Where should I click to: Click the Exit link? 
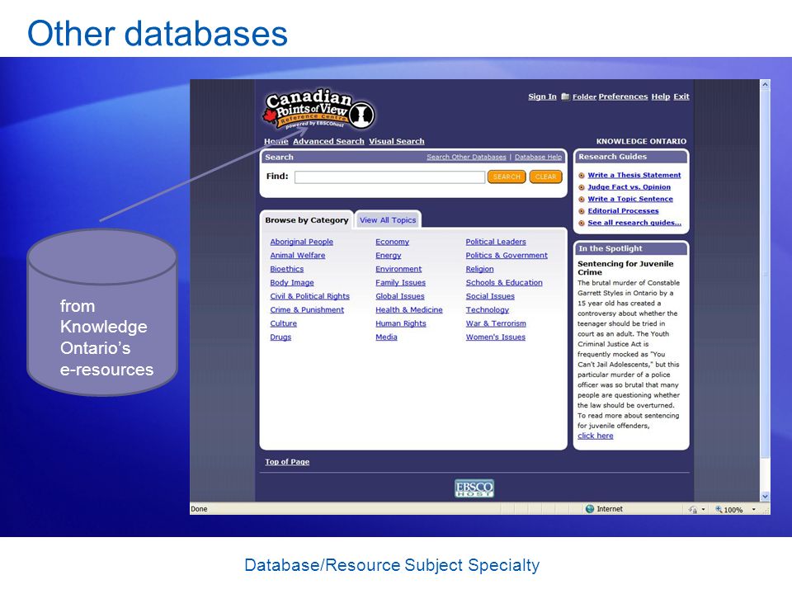coord(681,97)
